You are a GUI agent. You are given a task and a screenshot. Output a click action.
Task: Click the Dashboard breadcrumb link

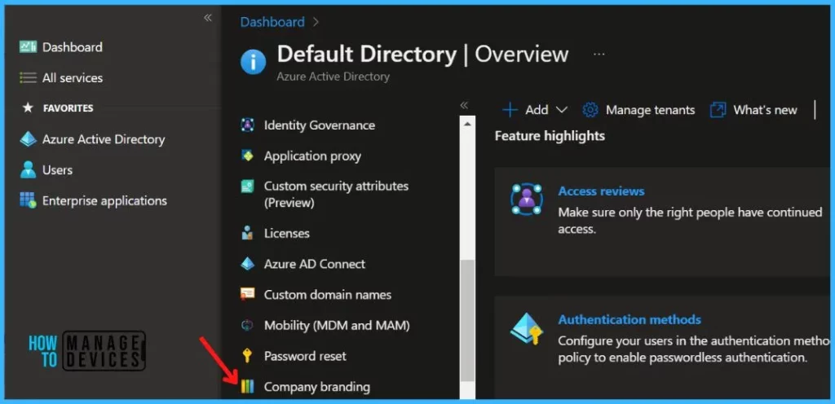[272, 22]
